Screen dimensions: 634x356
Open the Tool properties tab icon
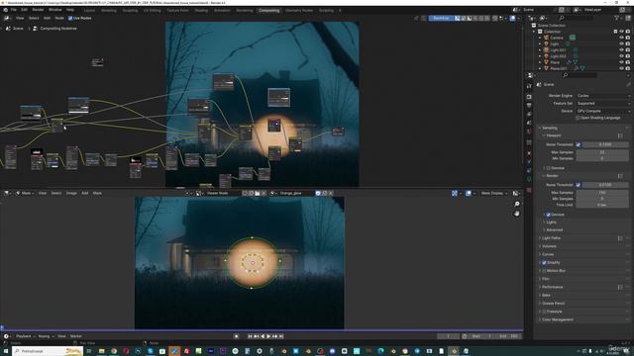(x=529, y=86)
